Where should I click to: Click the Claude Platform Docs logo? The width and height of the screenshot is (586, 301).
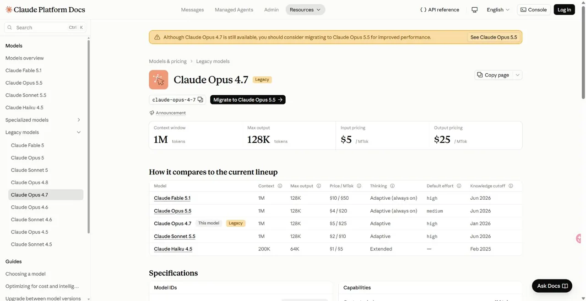click(x=45, y=10)
